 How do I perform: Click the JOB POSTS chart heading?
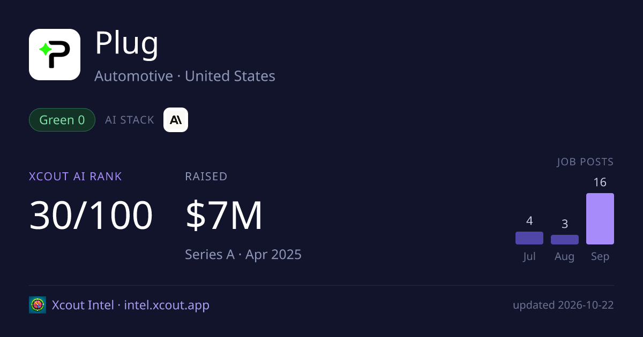pos(585,162)
